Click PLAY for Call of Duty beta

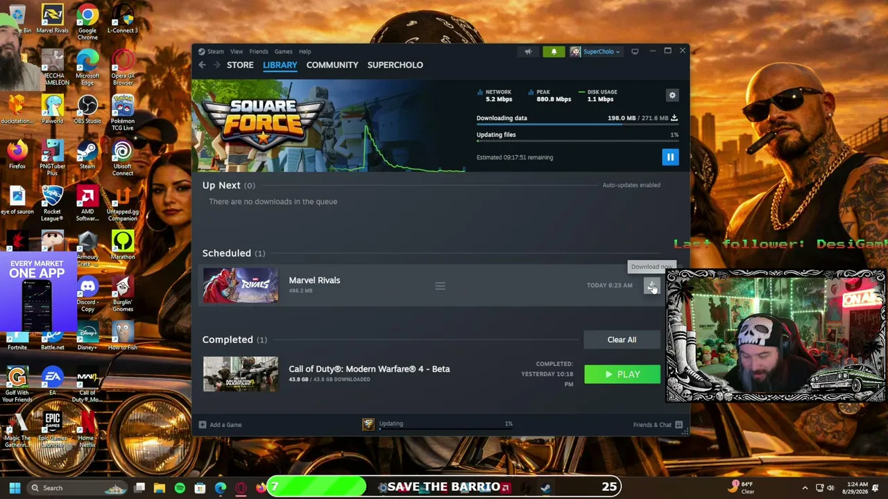click(622, 374)
